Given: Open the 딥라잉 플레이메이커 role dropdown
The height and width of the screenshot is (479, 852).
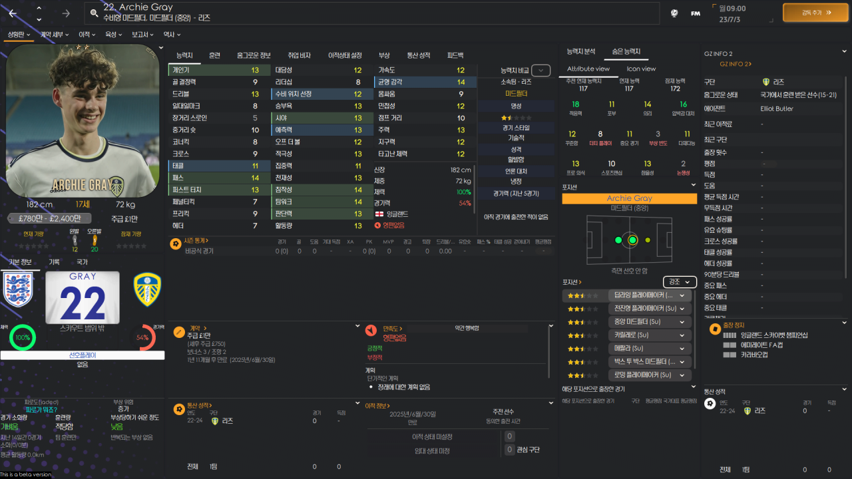Looking at the screenshot, I should pos(650,295).
